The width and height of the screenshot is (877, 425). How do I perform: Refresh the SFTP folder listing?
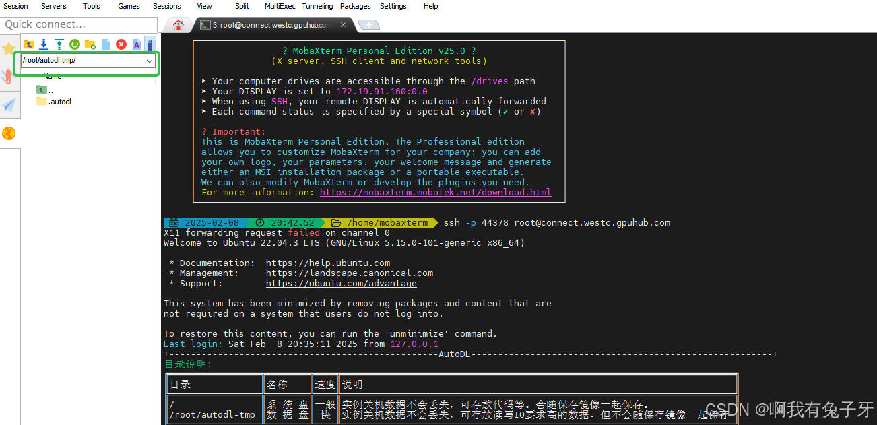tap(75, 44)
